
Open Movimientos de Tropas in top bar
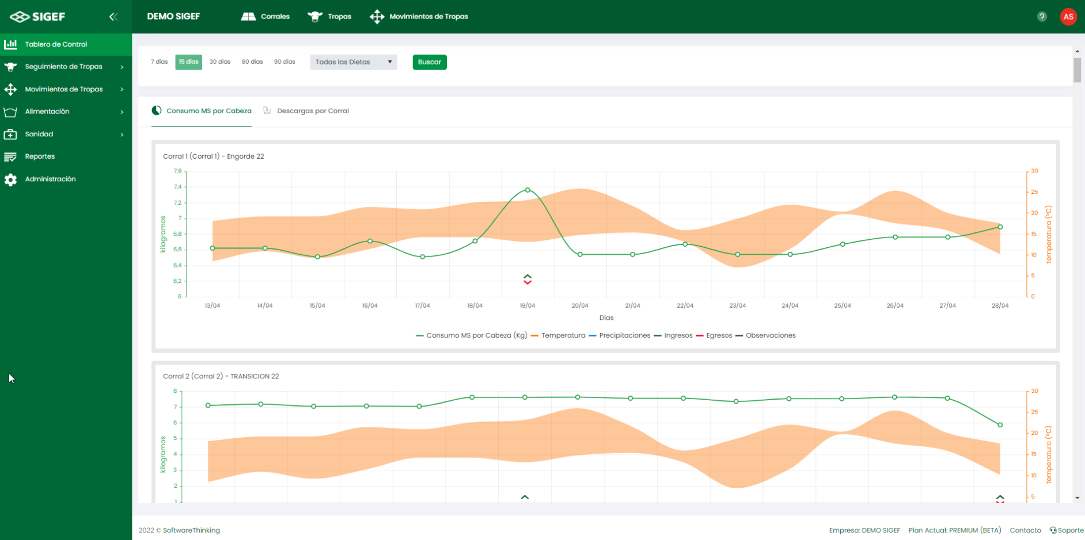coord(419,17)
